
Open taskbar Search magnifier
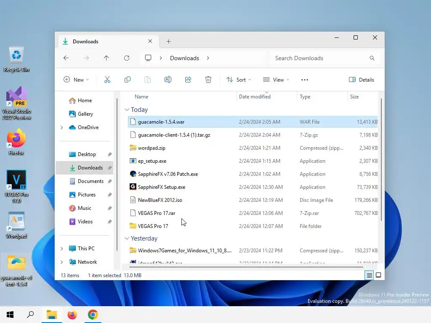coord(30,315)
